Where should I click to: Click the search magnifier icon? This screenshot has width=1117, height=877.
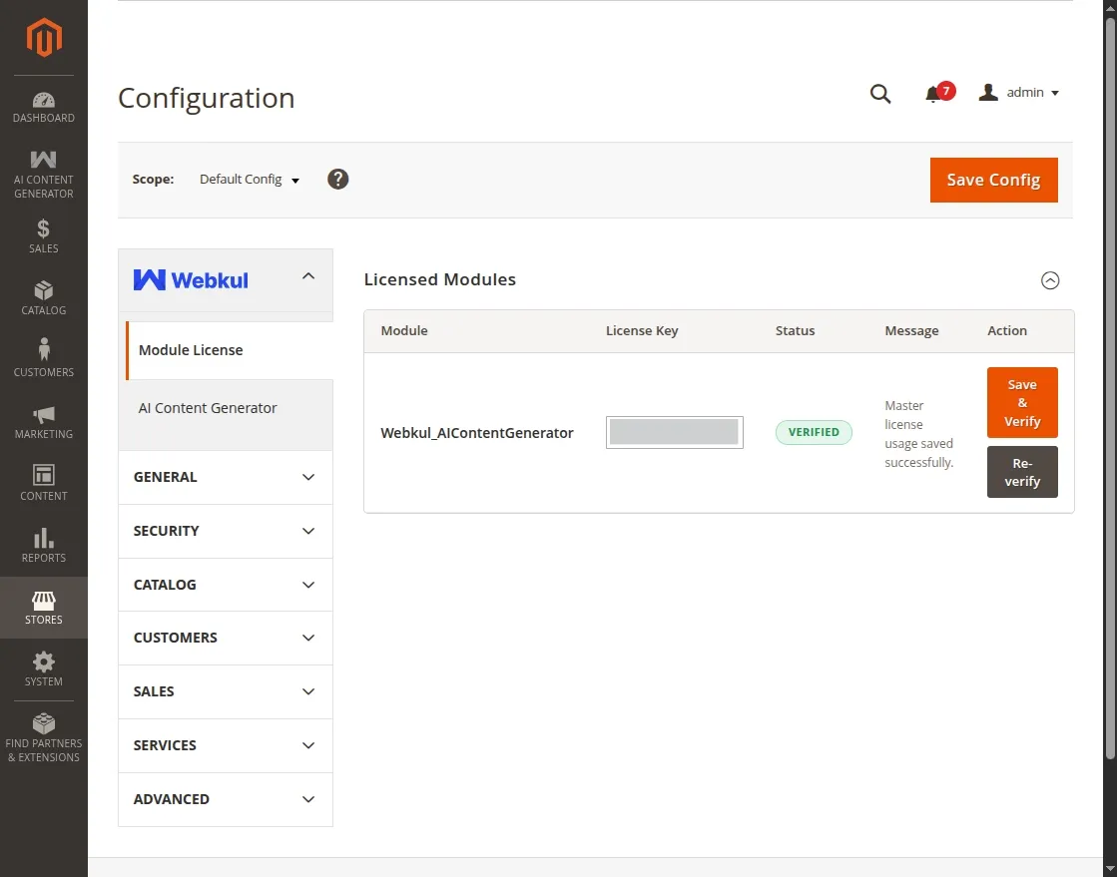coord(880,93)
